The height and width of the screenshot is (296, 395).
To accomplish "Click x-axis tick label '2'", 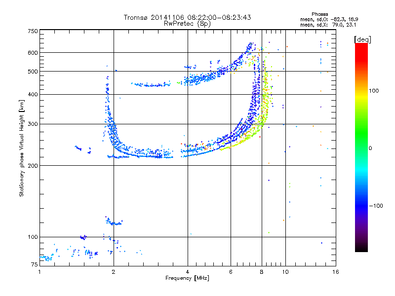I will (114, 272).
